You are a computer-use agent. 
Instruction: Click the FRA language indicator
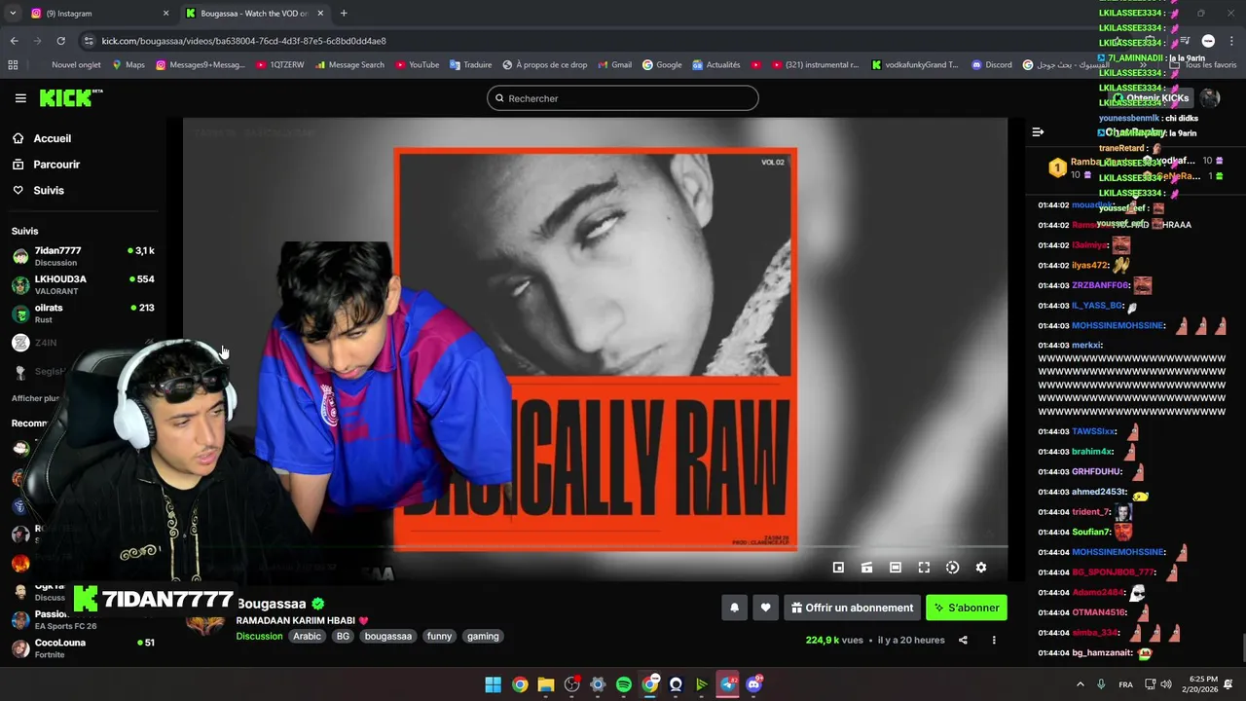click(1125, 684)
